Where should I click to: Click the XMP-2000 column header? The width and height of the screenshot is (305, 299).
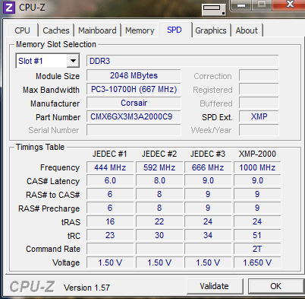(257, 154)
